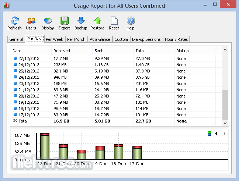This screenshot has height=181, width=239.
Task: Click the Backup toolbar icon
Action: tap(81, 21)
